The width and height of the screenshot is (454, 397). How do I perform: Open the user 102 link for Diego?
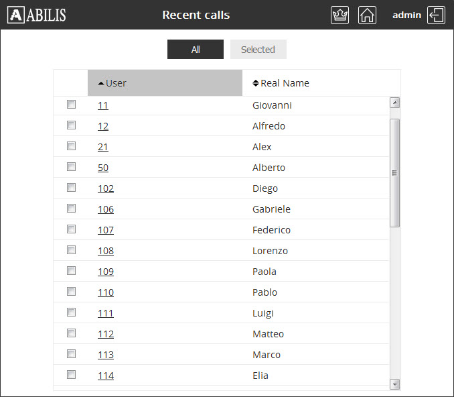tap(106, 188)
